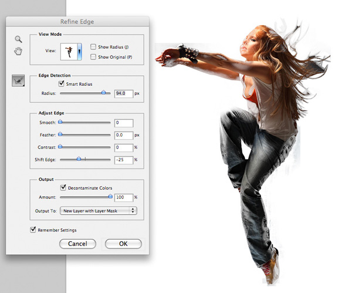Click the View mode preview thumbnail
The image size is (352, 293).
68,52
